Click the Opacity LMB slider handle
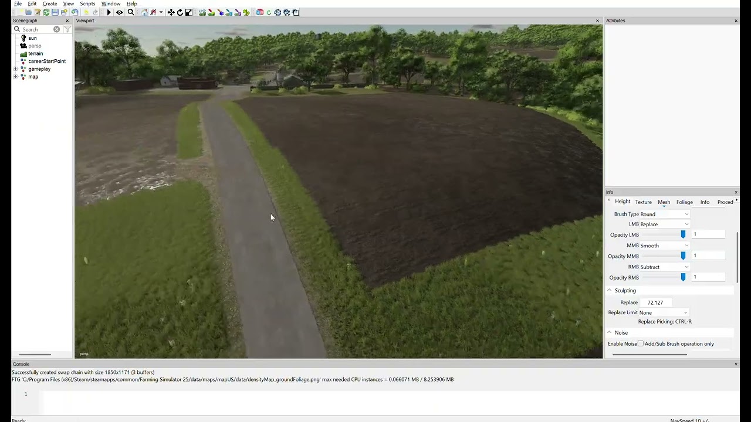The width and height of the screenshot is (751, 422). 683,234
